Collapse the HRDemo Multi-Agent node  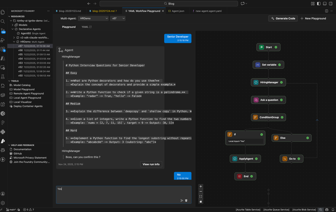(x=14, y=42)
